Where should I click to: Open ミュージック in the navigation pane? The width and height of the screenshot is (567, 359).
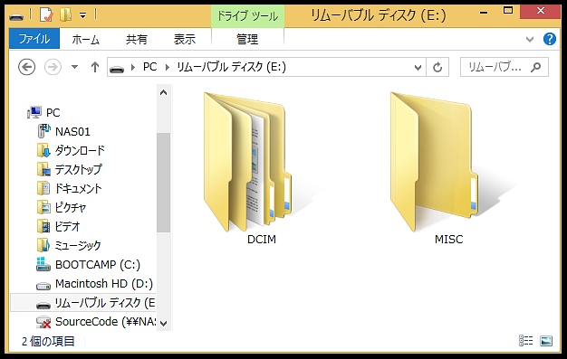[78, 246]
